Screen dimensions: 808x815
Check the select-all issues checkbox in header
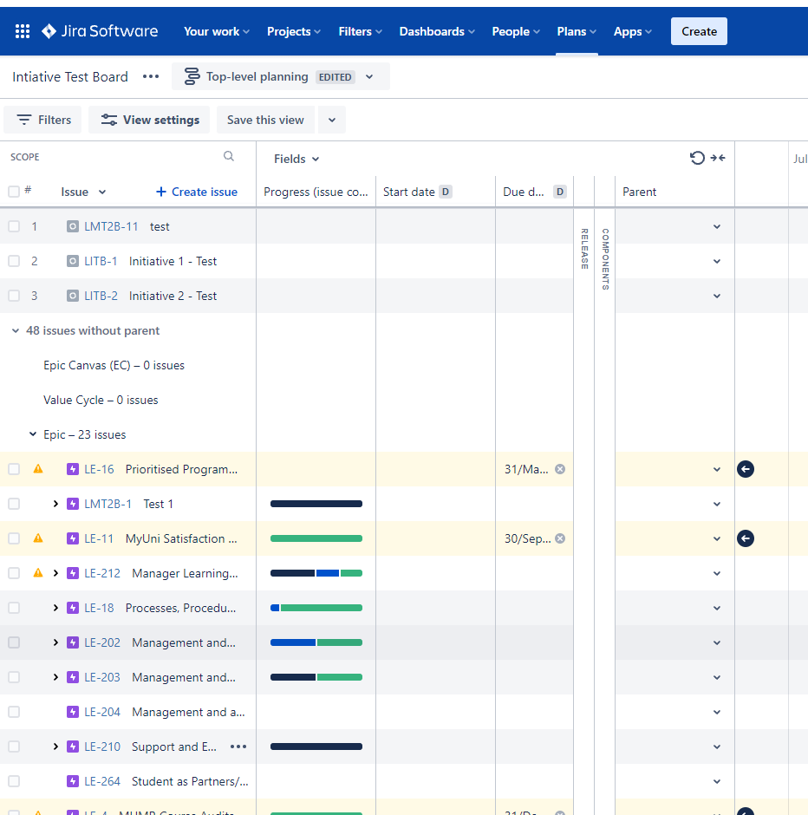pyautogui.click(x=14, y=192)
